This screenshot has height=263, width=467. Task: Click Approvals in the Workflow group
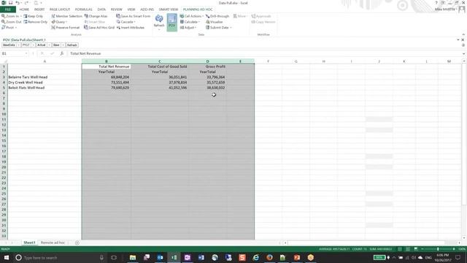click(x=261, y=16)
